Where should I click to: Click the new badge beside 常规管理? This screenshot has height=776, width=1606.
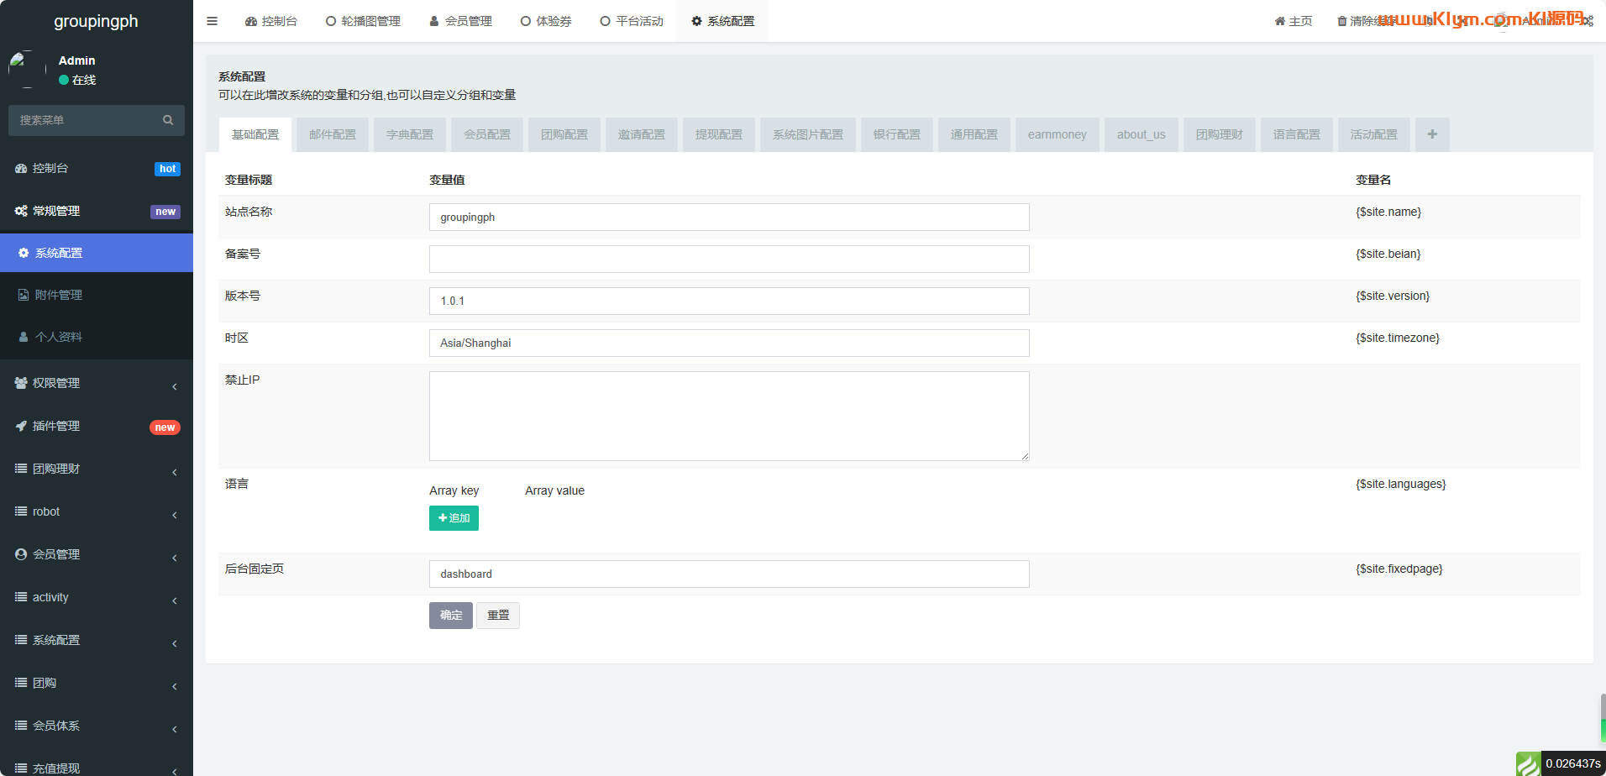[x=165, y=212]
